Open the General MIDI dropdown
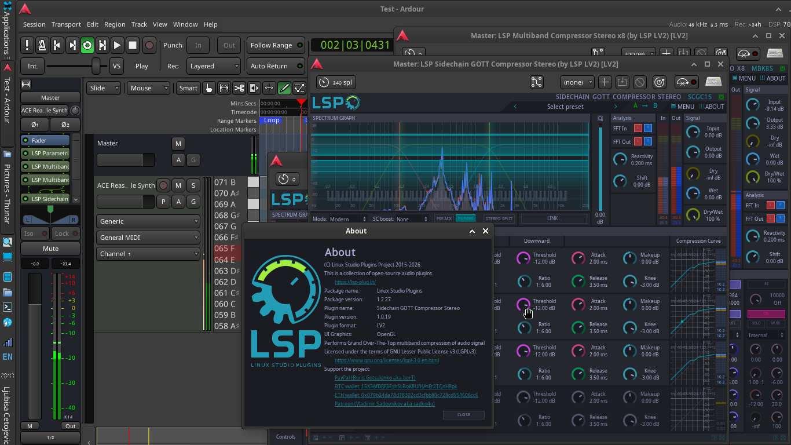 click(148, 238)
